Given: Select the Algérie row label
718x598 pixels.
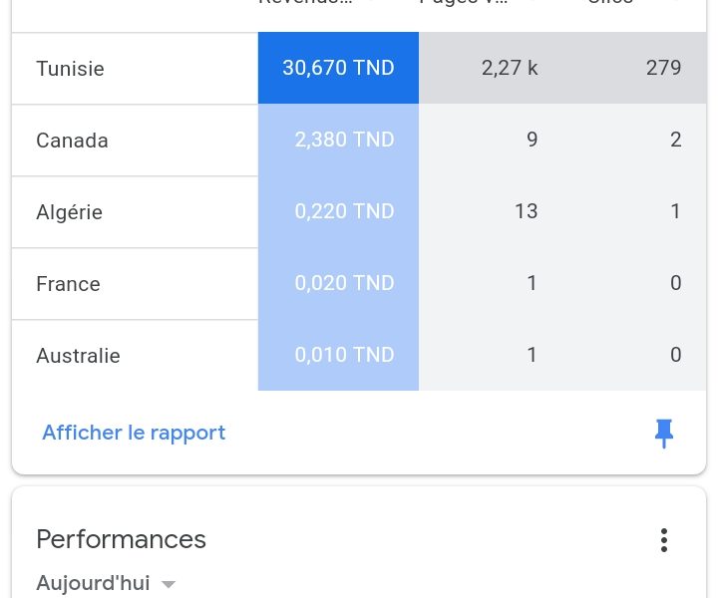Looking at the screenshot, I should tap(69, 212).
